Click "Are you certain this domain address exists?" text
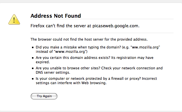The image size is (182, 112). (73, 58)
